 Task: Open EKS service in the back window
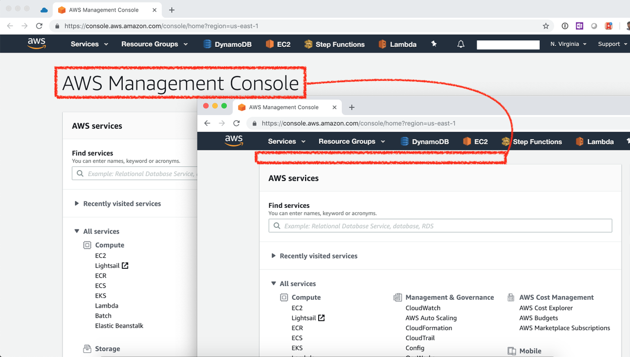click(x=101, y=296)
